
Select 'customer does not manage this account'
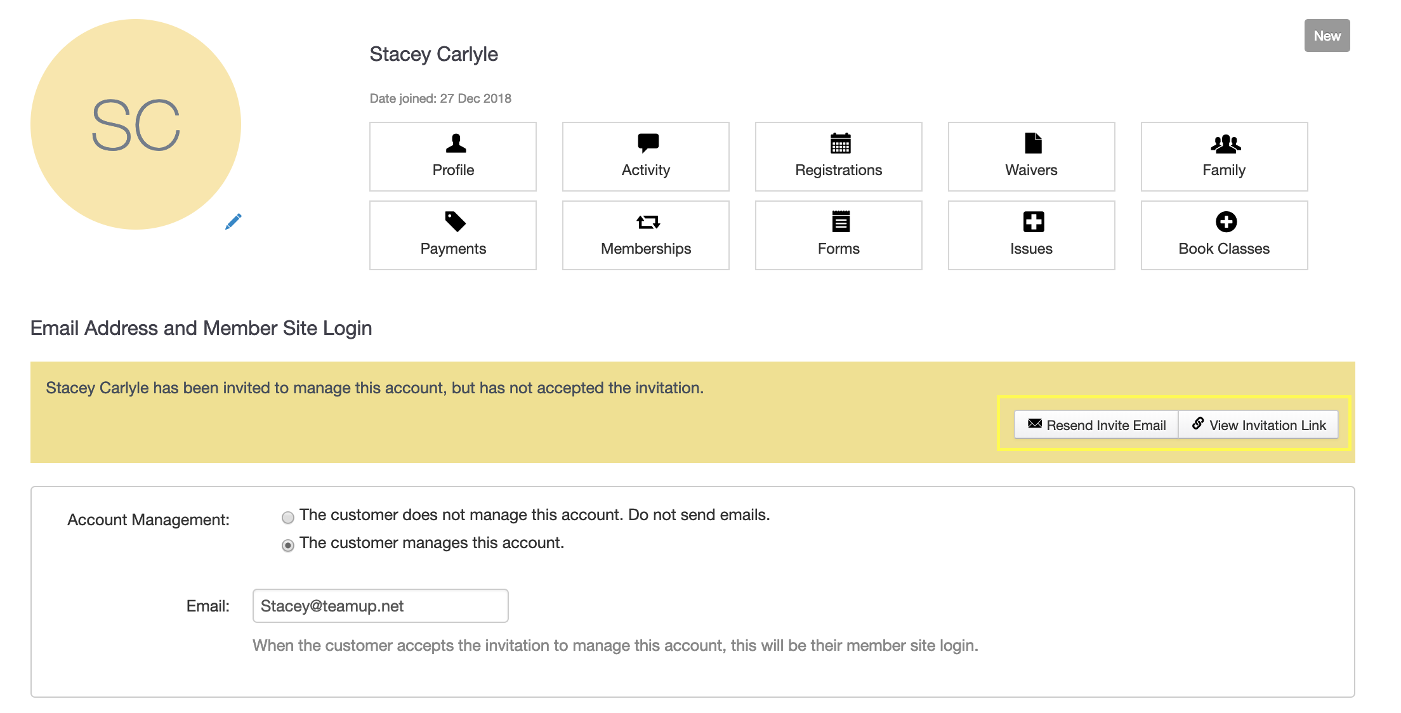[288, 518]
